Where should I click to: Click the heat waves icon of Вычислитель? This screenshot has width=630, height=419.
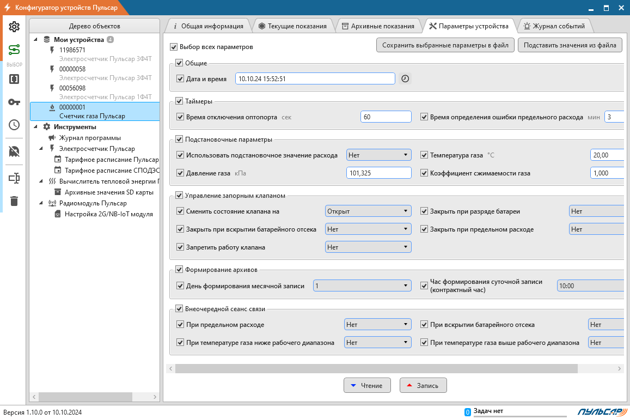52,181
